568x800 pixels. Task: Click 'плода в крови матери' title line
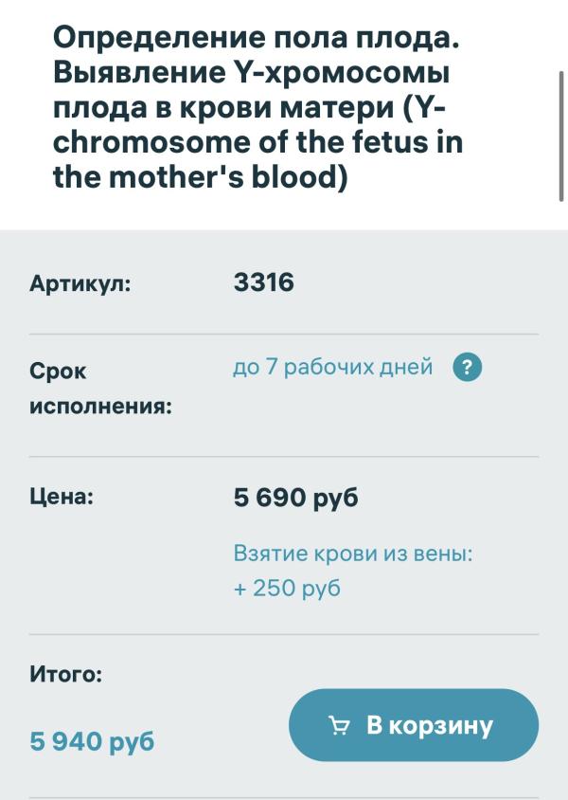pos(223,108)
